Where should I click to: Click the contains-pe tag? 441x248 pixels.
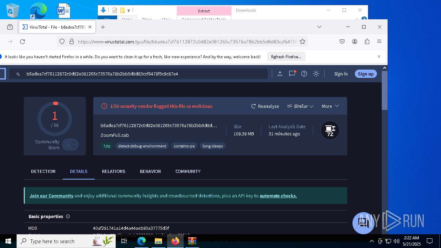[184, 146]
